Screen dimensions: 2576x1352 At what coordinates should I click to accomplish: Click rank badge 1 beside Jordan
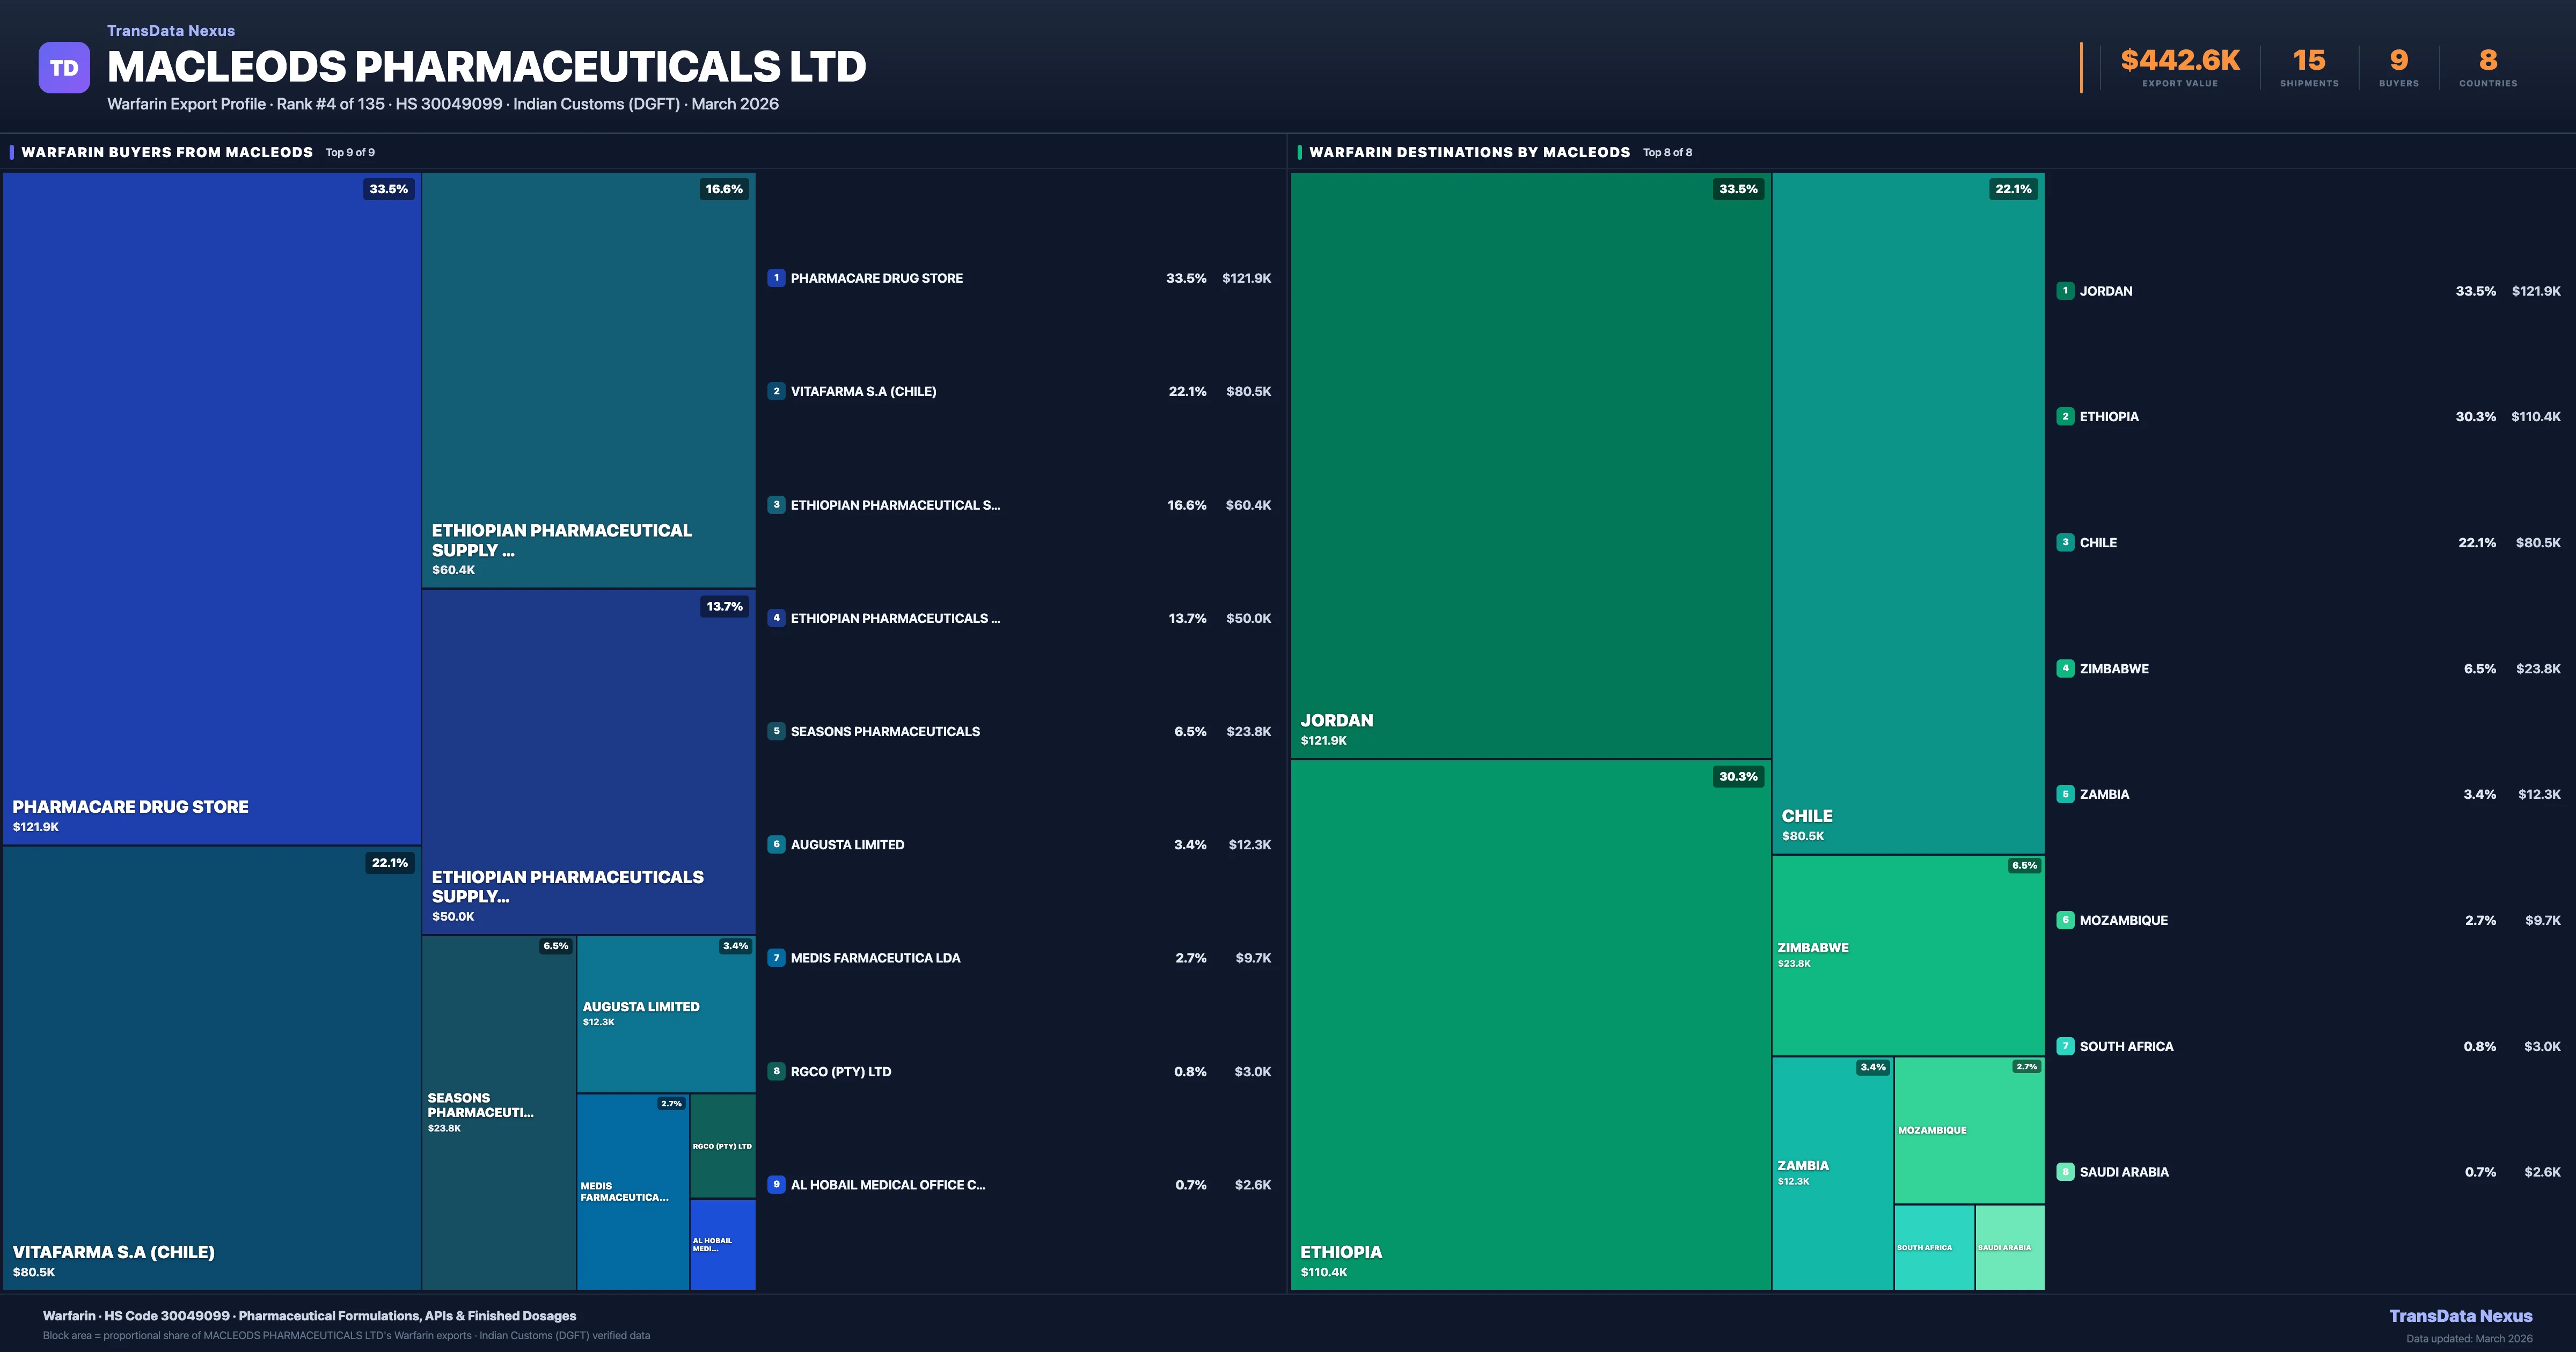coord(2065,291)
